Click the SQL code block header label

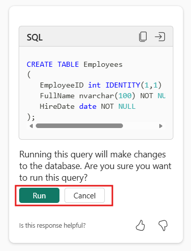[x=35, y=37]
